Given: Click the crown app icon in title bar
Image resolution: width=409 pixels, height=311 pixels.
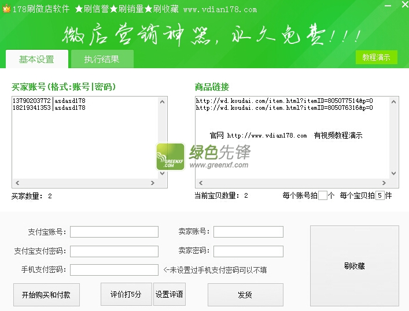Looking at the screenshot, I should click(6, 9).
